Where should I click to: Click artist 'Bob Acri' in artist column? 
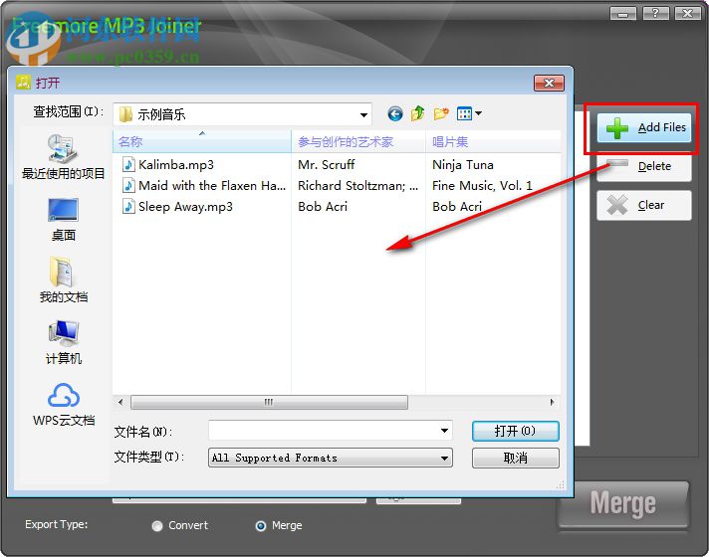click(x=323, y=207)
